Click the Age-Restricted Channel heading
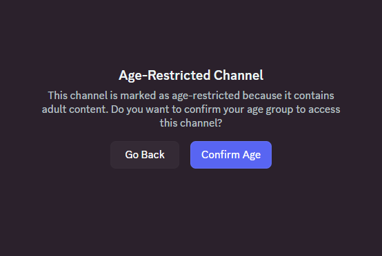The width and height of the screenshot is (382, 256). pos(191,75)
